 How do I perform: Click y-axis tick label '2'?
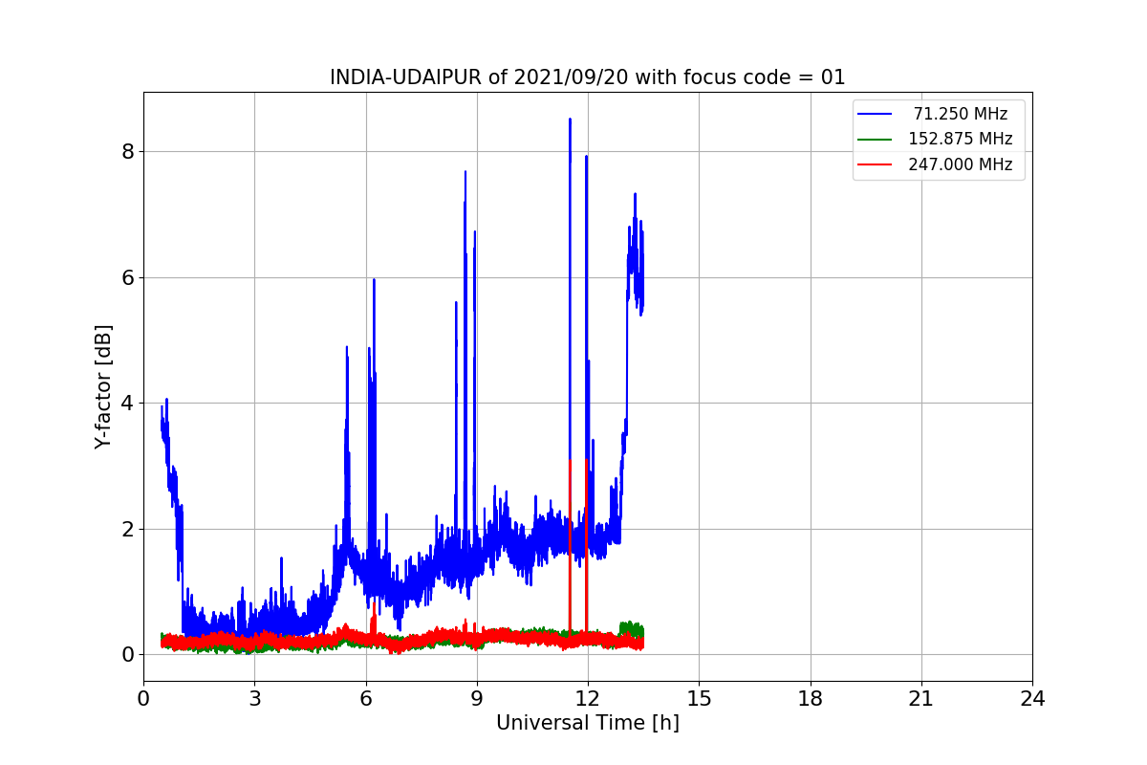coord(127,529)
